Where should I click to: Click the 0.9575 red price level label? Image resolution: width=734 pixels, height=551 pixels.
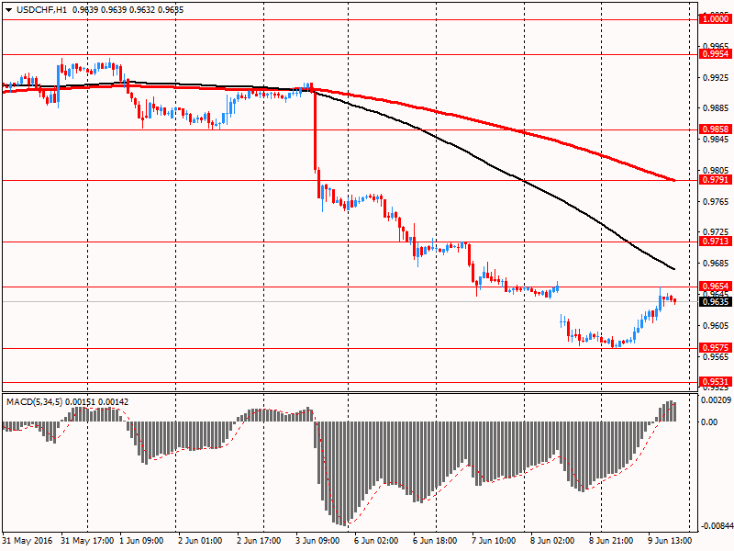pyautogui.click(x=716, y=348)
